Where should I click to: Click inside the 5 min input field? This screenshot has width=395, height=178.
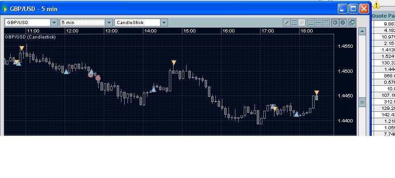click(x=83, y=23)
